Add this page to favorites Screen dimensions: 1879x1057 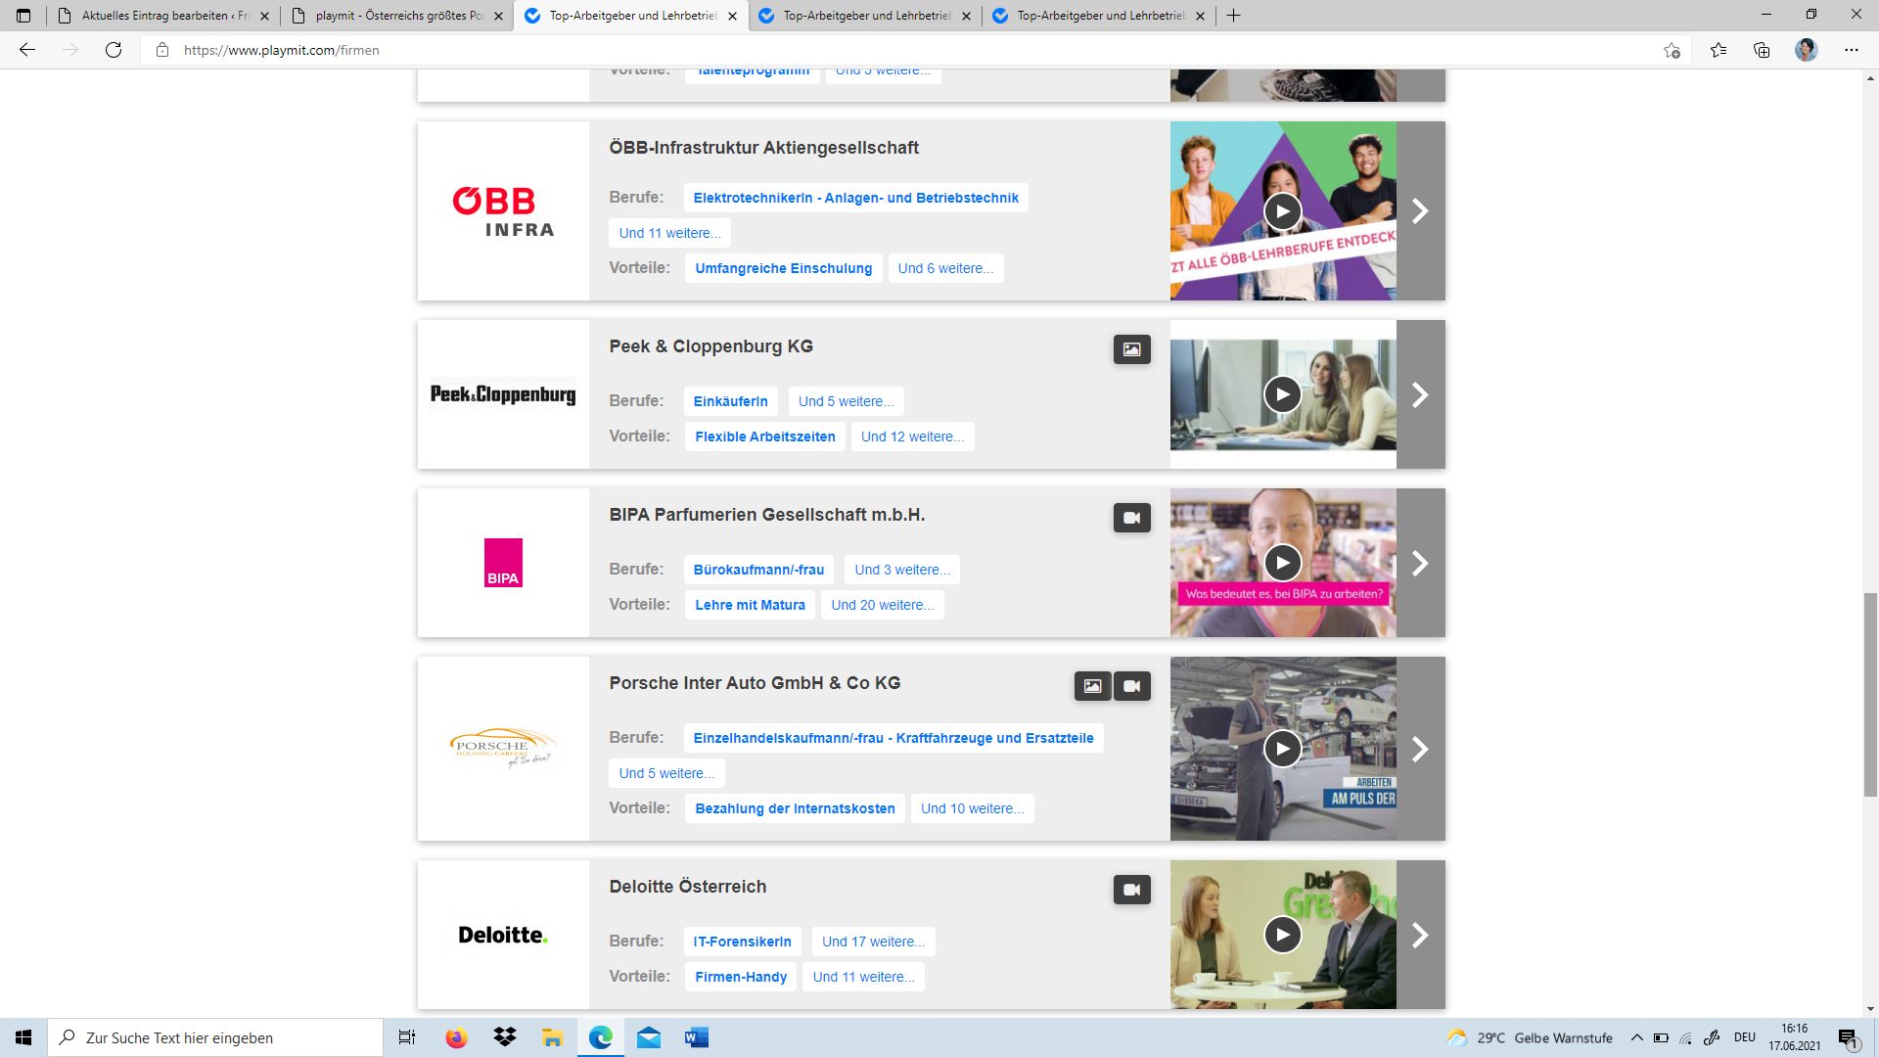(1672, 50)
